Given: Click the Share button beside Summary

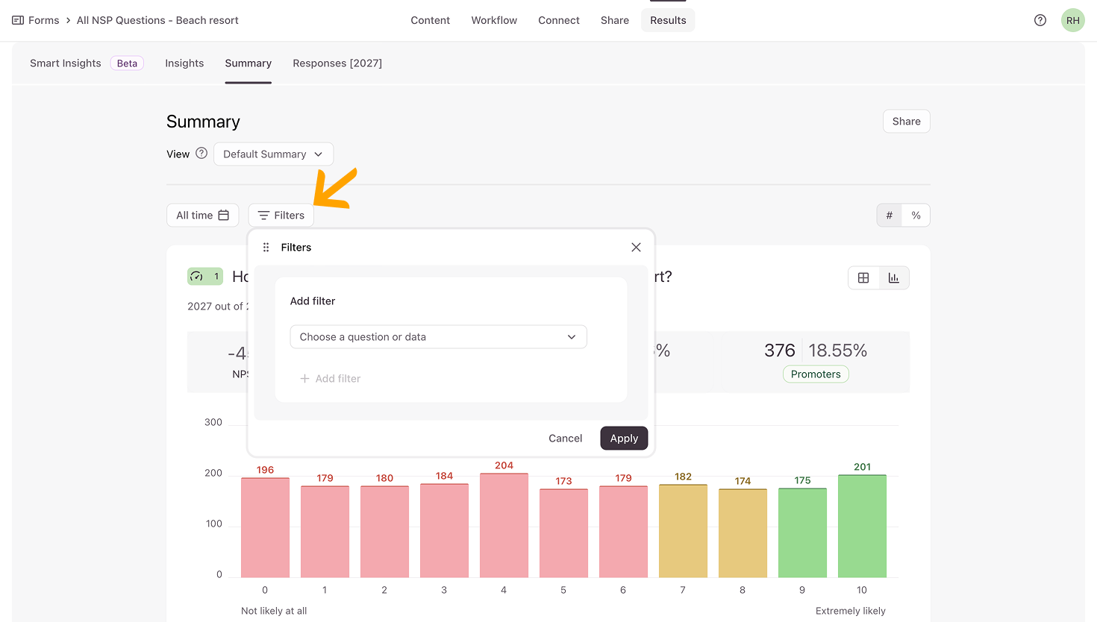Looking at the screenshot, I should pos(906,122).
